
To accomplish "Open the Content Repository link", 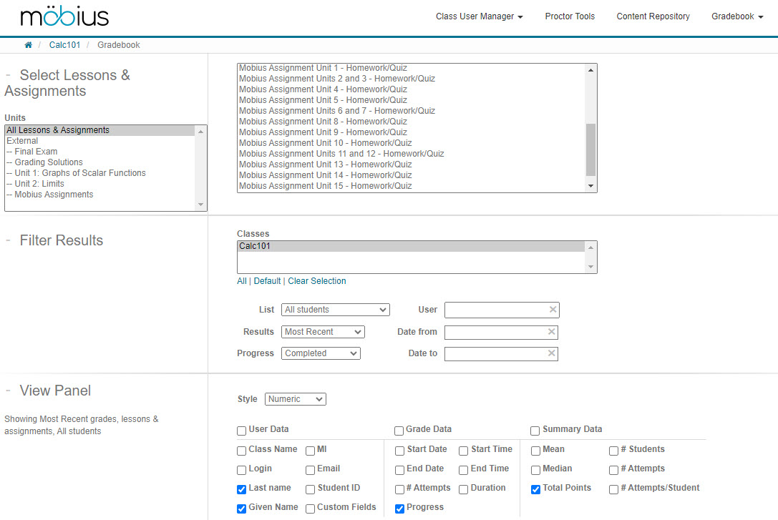I will pos(653,16).
